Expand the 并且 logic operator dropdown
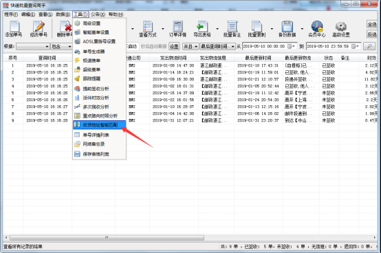Image resolution: width=381 pixels, height=253 pixels. click(x=196, y=46)
